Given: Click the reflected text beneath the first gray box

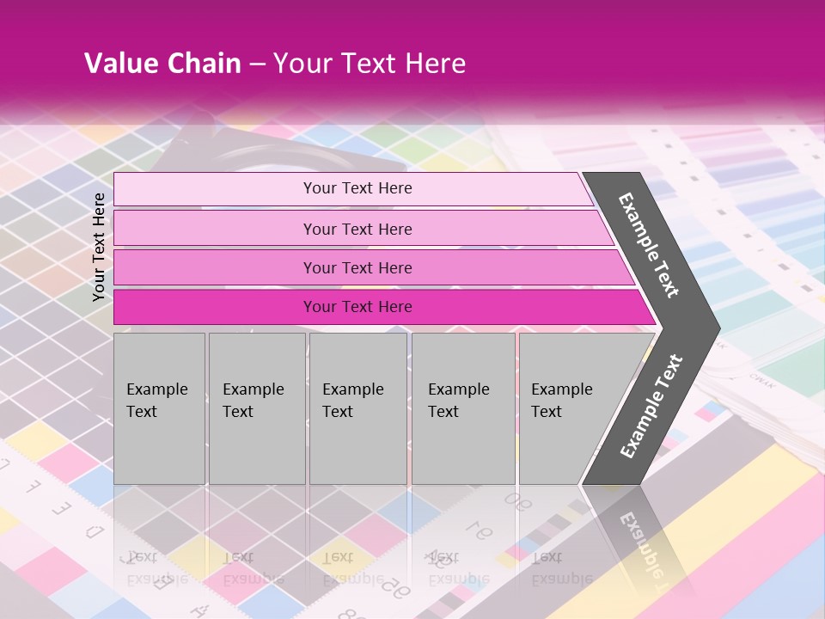Looking at the screenshot, I should (x=157, y=568).
